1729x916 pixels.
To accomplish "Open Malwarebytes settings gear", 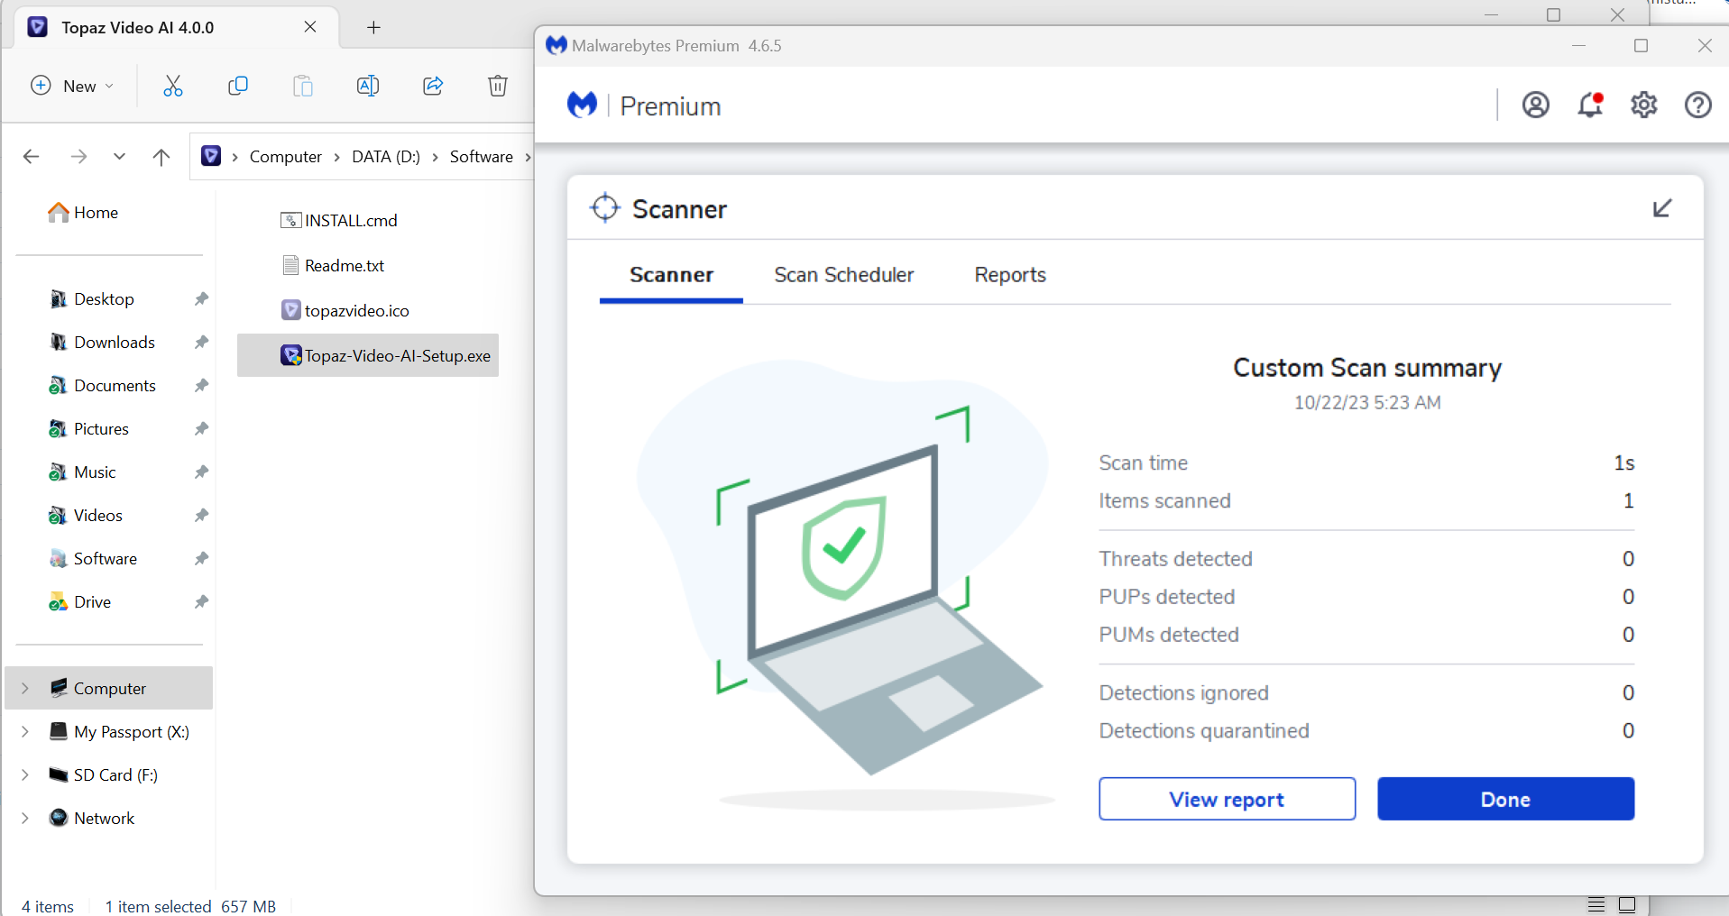I will (x=1644, y=105).
